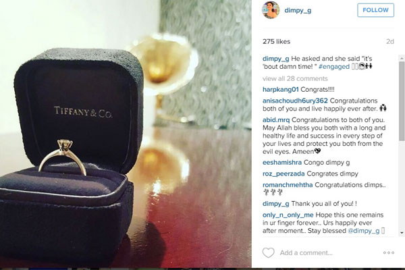The width and height of the screenshot is (405, 270).
Task: Click dimpy_g profile avatar picture
Action: [271, 10]
